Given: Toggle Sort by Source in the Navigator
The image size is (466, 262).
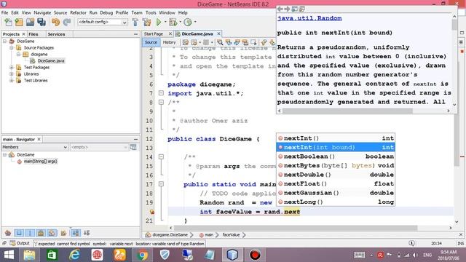Looking at the screenshot, I should [87, 233].
